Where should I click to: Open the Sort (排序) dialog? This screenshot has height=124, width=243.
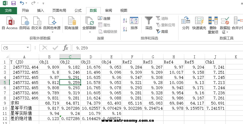coord(134,23)
